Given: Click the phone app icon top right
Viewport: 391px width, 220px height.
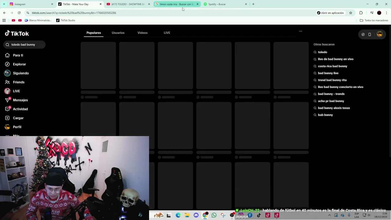Looking at the screenshot, I should coord(370,35).
